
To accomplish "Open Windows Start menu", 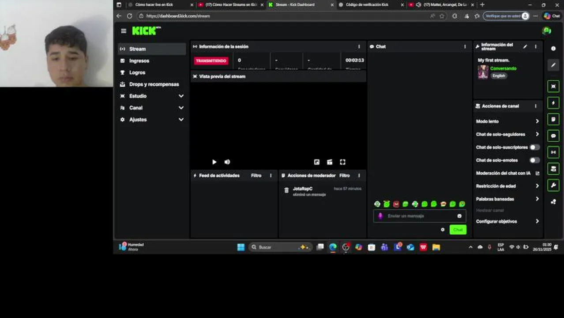I will tap(241, 247).
